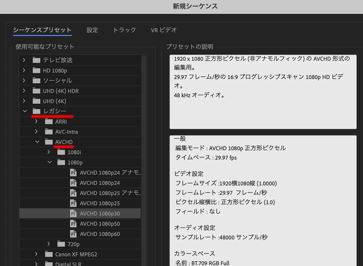Expand the 720p folder chevron
This screenshot has width=363, height=266.
(49, 244)
